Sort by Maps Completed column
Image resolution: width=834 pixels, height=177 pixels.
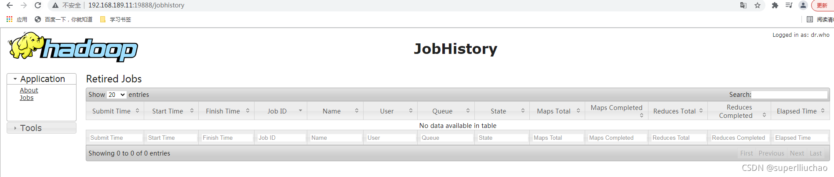617,111
